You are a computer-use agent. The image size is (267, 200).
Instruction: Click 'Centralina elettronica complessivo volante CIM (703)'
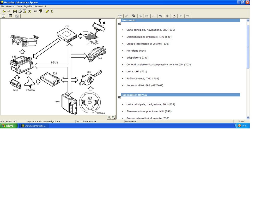159,65
